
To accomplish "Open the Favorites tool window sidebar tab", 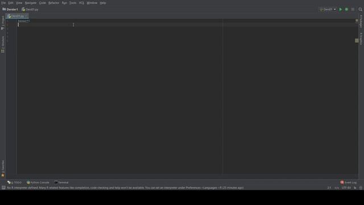I will (x=3, y=169).
